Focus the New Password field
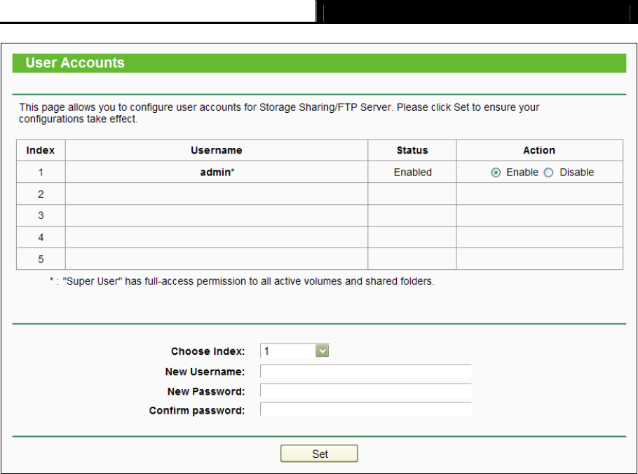This screenshot has width=638, height=474. (366, 391)
